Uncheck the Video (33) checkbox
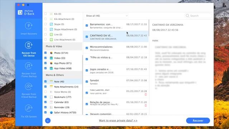Viewport: 229px width, 129px height. tap(45, 58)
